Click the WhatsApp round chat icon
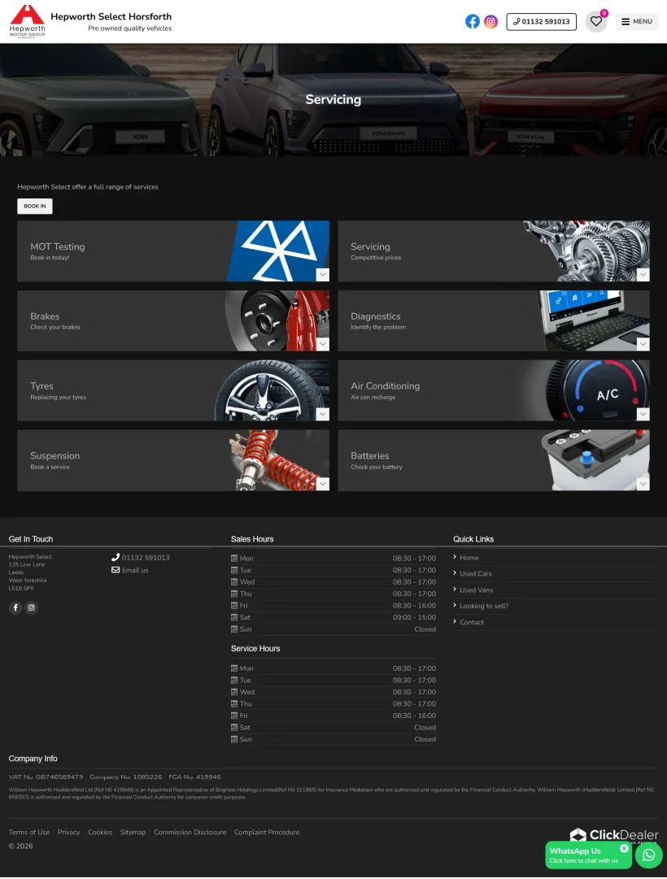This screenshot has height=879, width=667. [x=648, y=855]
